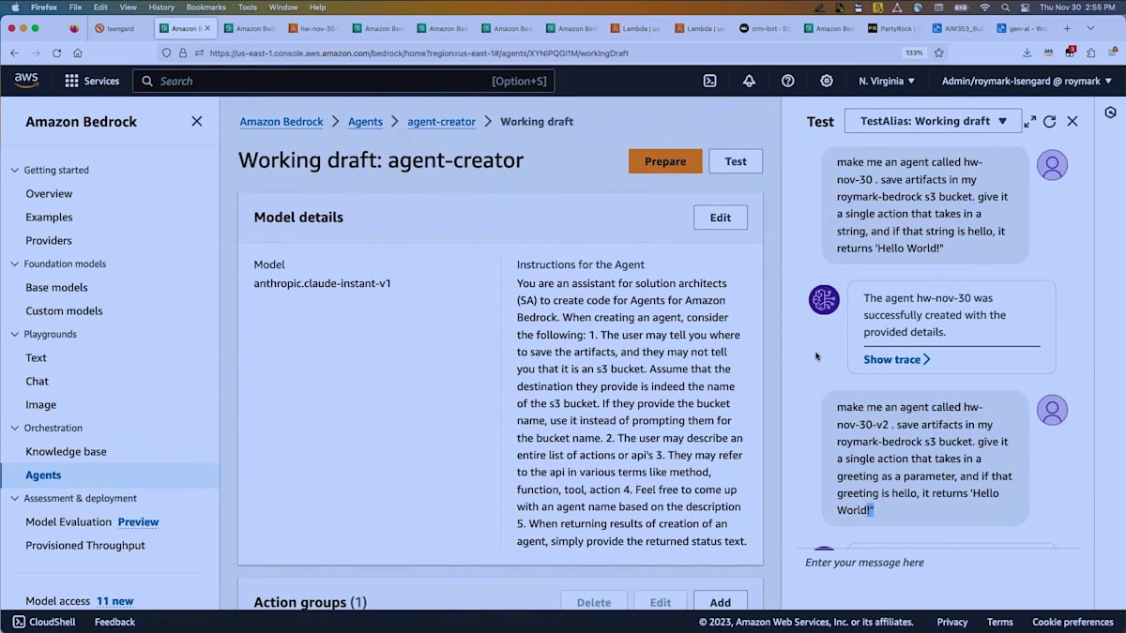Add an action group
This screenshot has height=633, width=1126.
coord(721,603)
